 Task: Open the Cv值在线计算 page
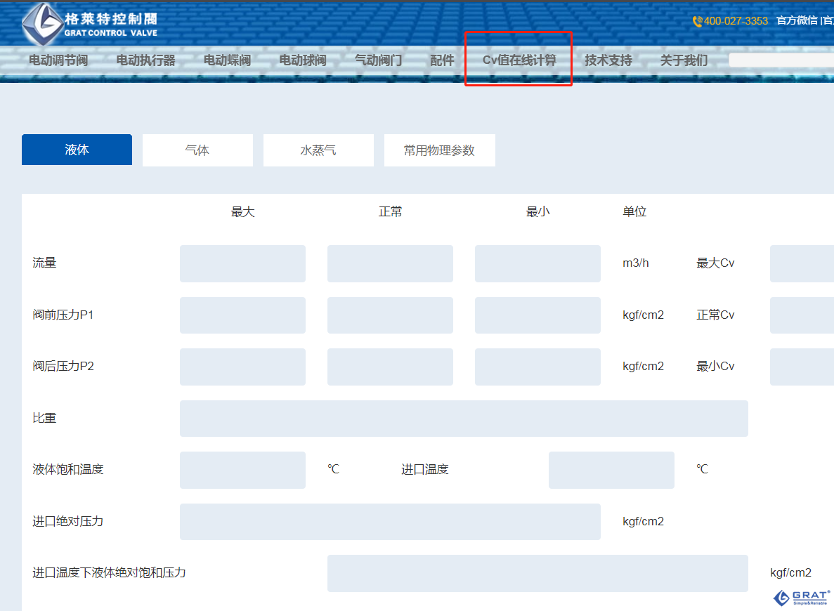coord(519,60)
